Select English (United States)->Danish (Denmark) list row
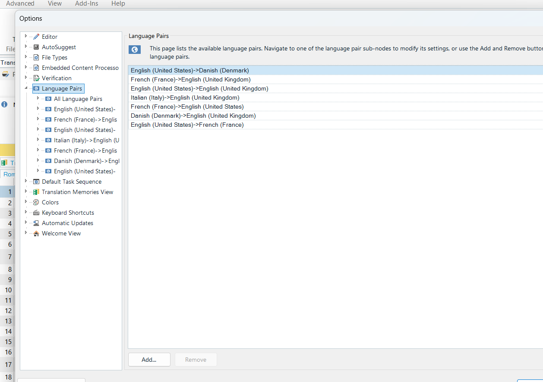Screen dimensions: 543x382 tap(335, 70)
